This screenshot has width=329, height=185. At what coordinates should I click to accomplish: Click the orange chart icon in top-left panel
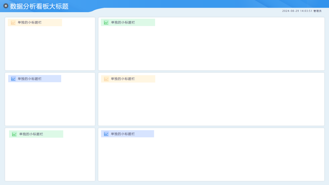[x=13, y=23]
